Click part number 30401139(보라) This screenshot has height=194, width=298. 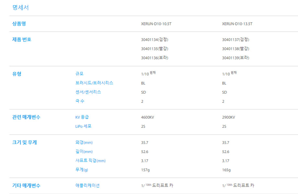click(236, 58)
